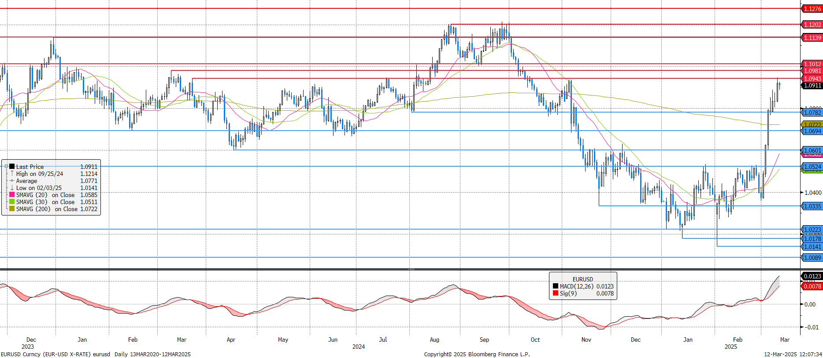
Task: Click the Bloomberg Finance L.P. copyright text
Action: click(477, 354)
